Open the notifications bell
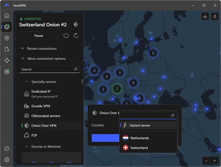The image size is (221, 167). click(215, 17)
